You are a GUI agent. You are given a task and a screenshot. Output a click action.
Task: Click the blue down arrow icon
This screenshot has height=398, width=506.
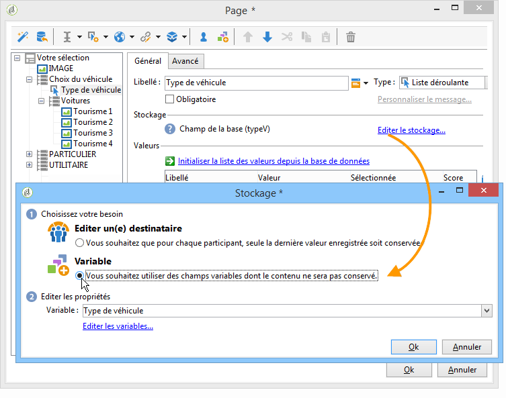[x=267, y=37]
